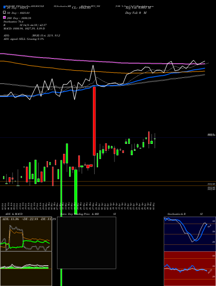216x286 pixels.
Task: Click the white 50 Day legend swatch
Action: click(4, 13)
